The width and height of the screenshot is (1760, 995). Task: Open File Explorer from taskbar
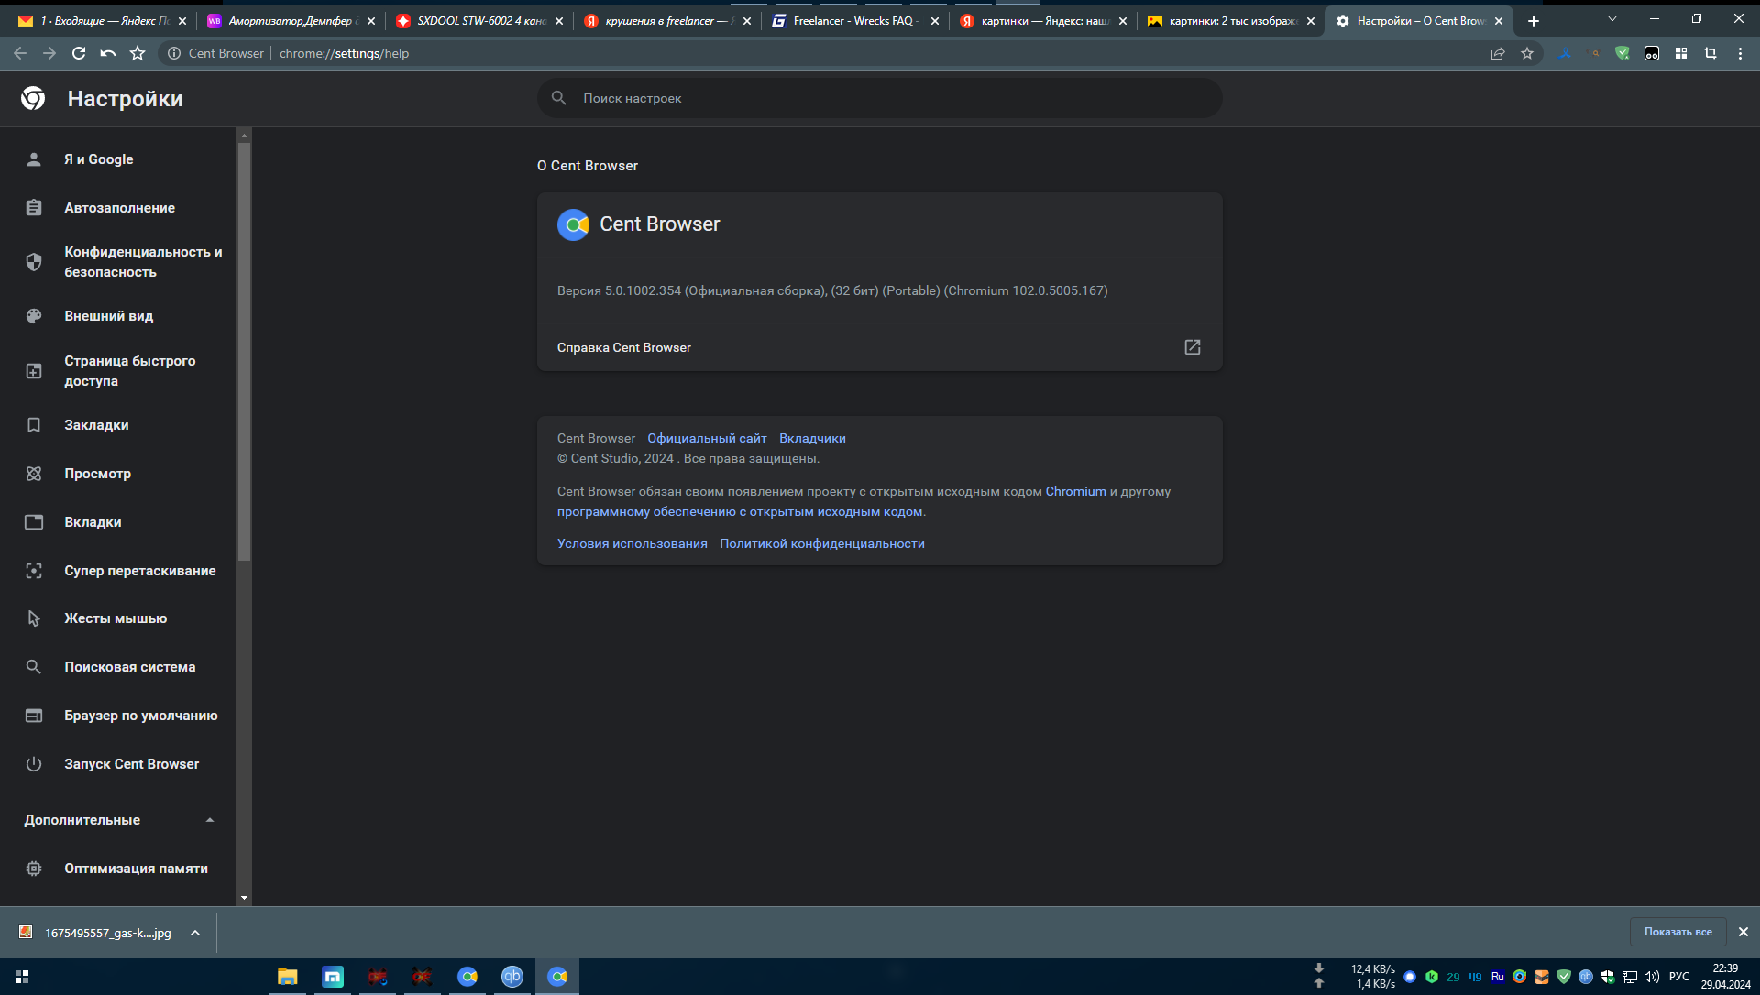pos(288,977)
